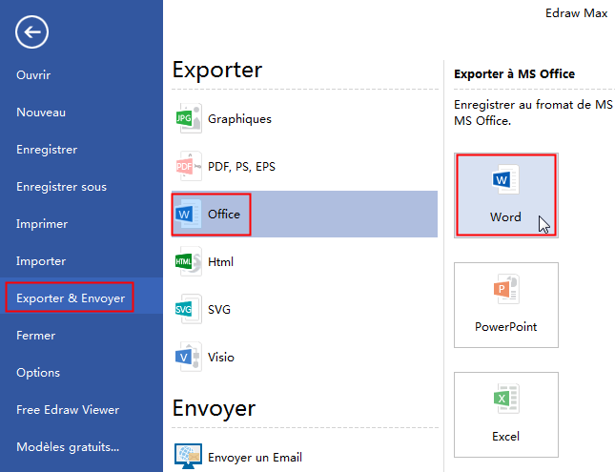Open the Free Edraw Viewer link
The height and width of the screenshot is (472, 615).
(68, 410)
